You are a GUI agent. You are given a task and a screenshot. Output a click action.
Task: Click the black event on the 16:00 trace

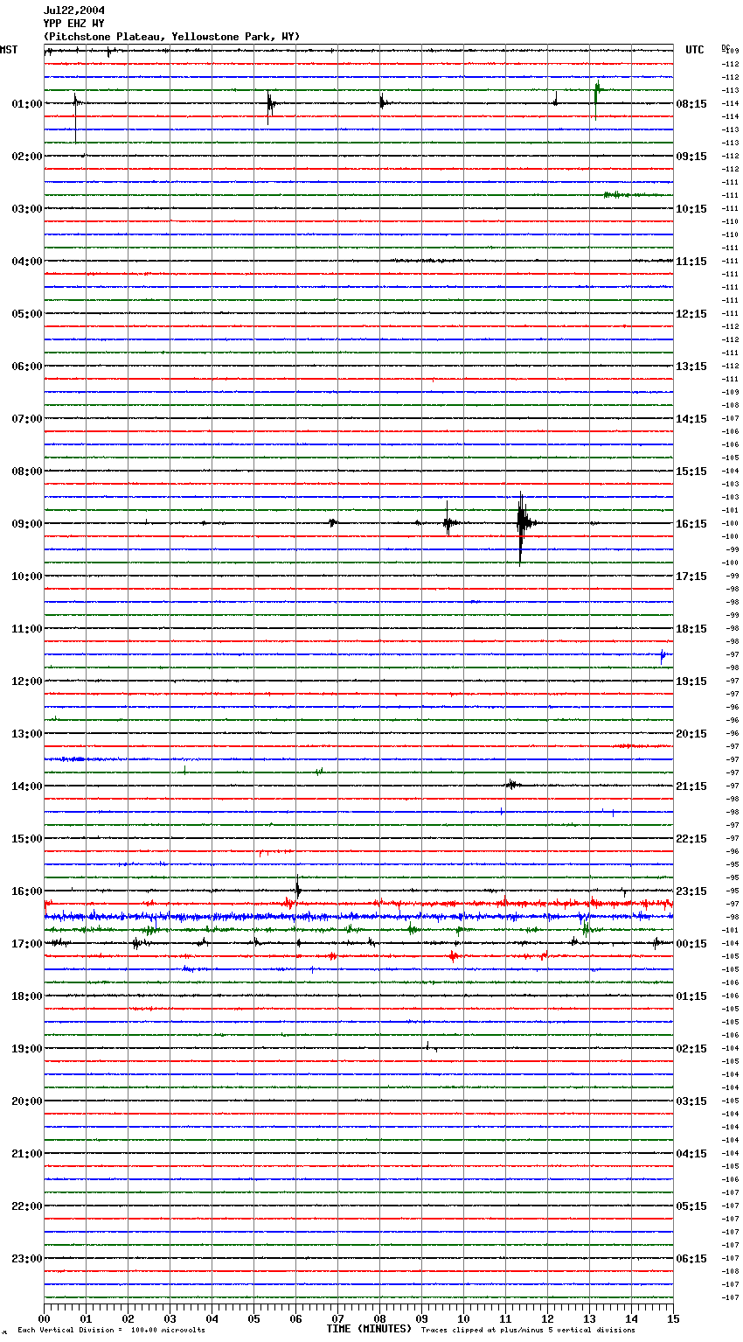pos(298,888)
